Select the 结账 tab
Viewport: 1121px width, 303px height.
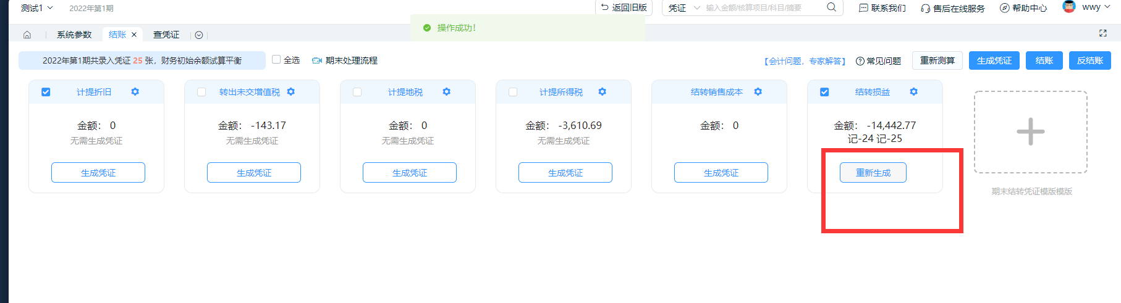coord(117,35)
